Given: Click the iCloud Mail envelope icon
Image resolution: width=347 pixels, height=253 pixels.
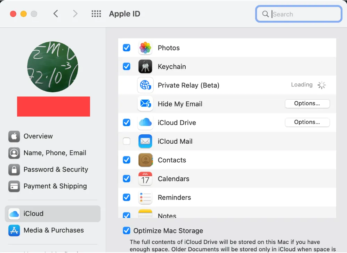Looking at the screenshot, I should click(x=145, y=141).
